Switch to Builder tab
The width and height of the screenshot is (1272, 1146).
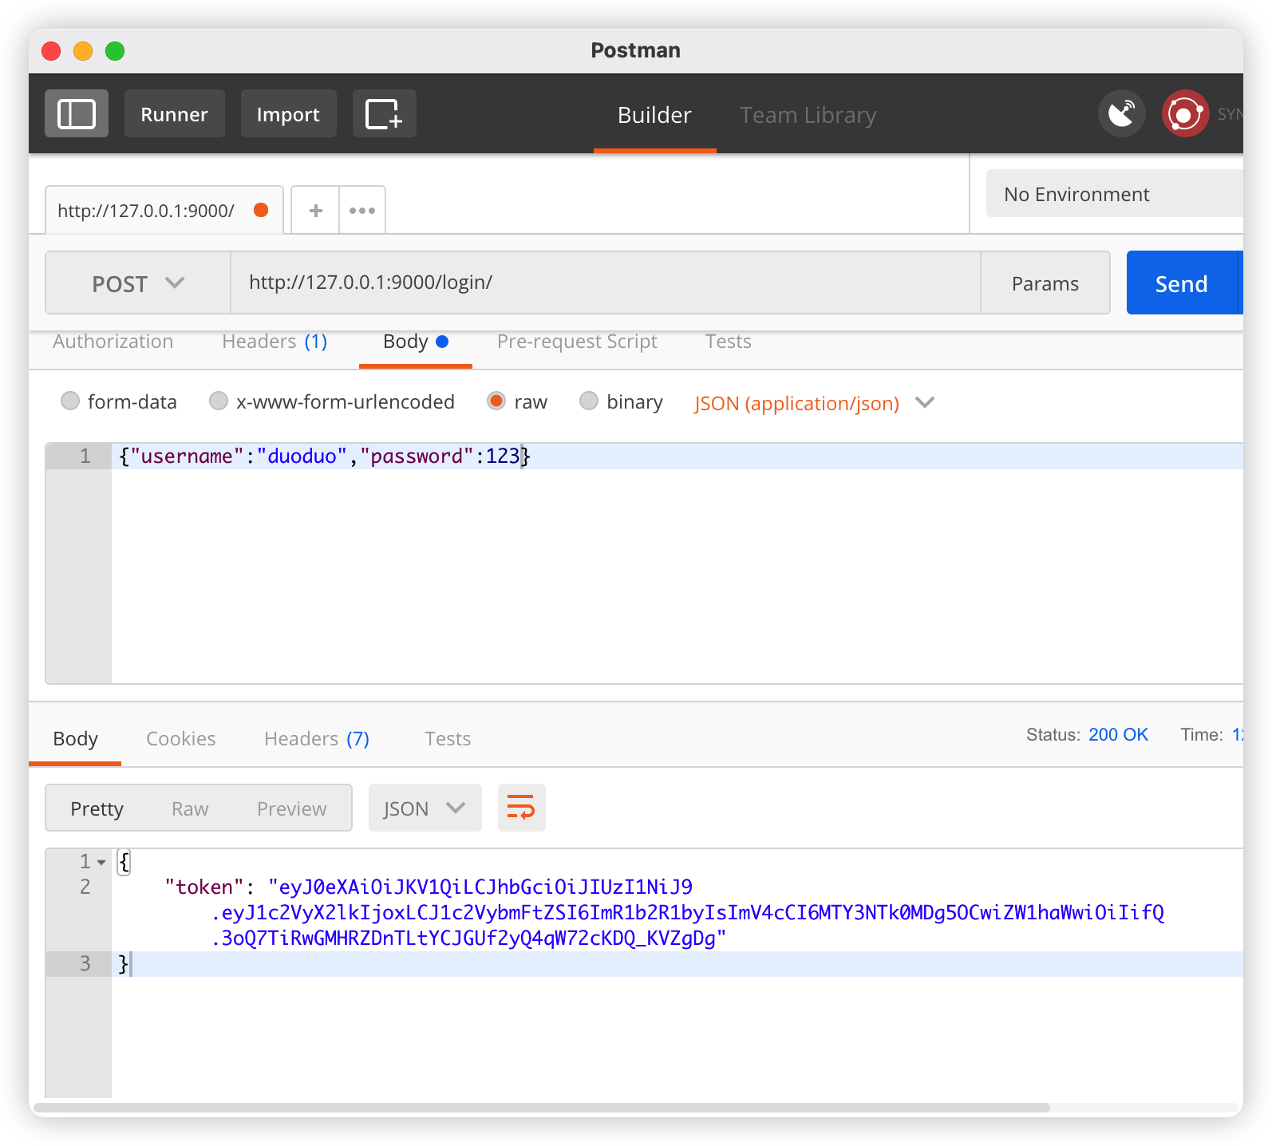(x=654, y=115)
